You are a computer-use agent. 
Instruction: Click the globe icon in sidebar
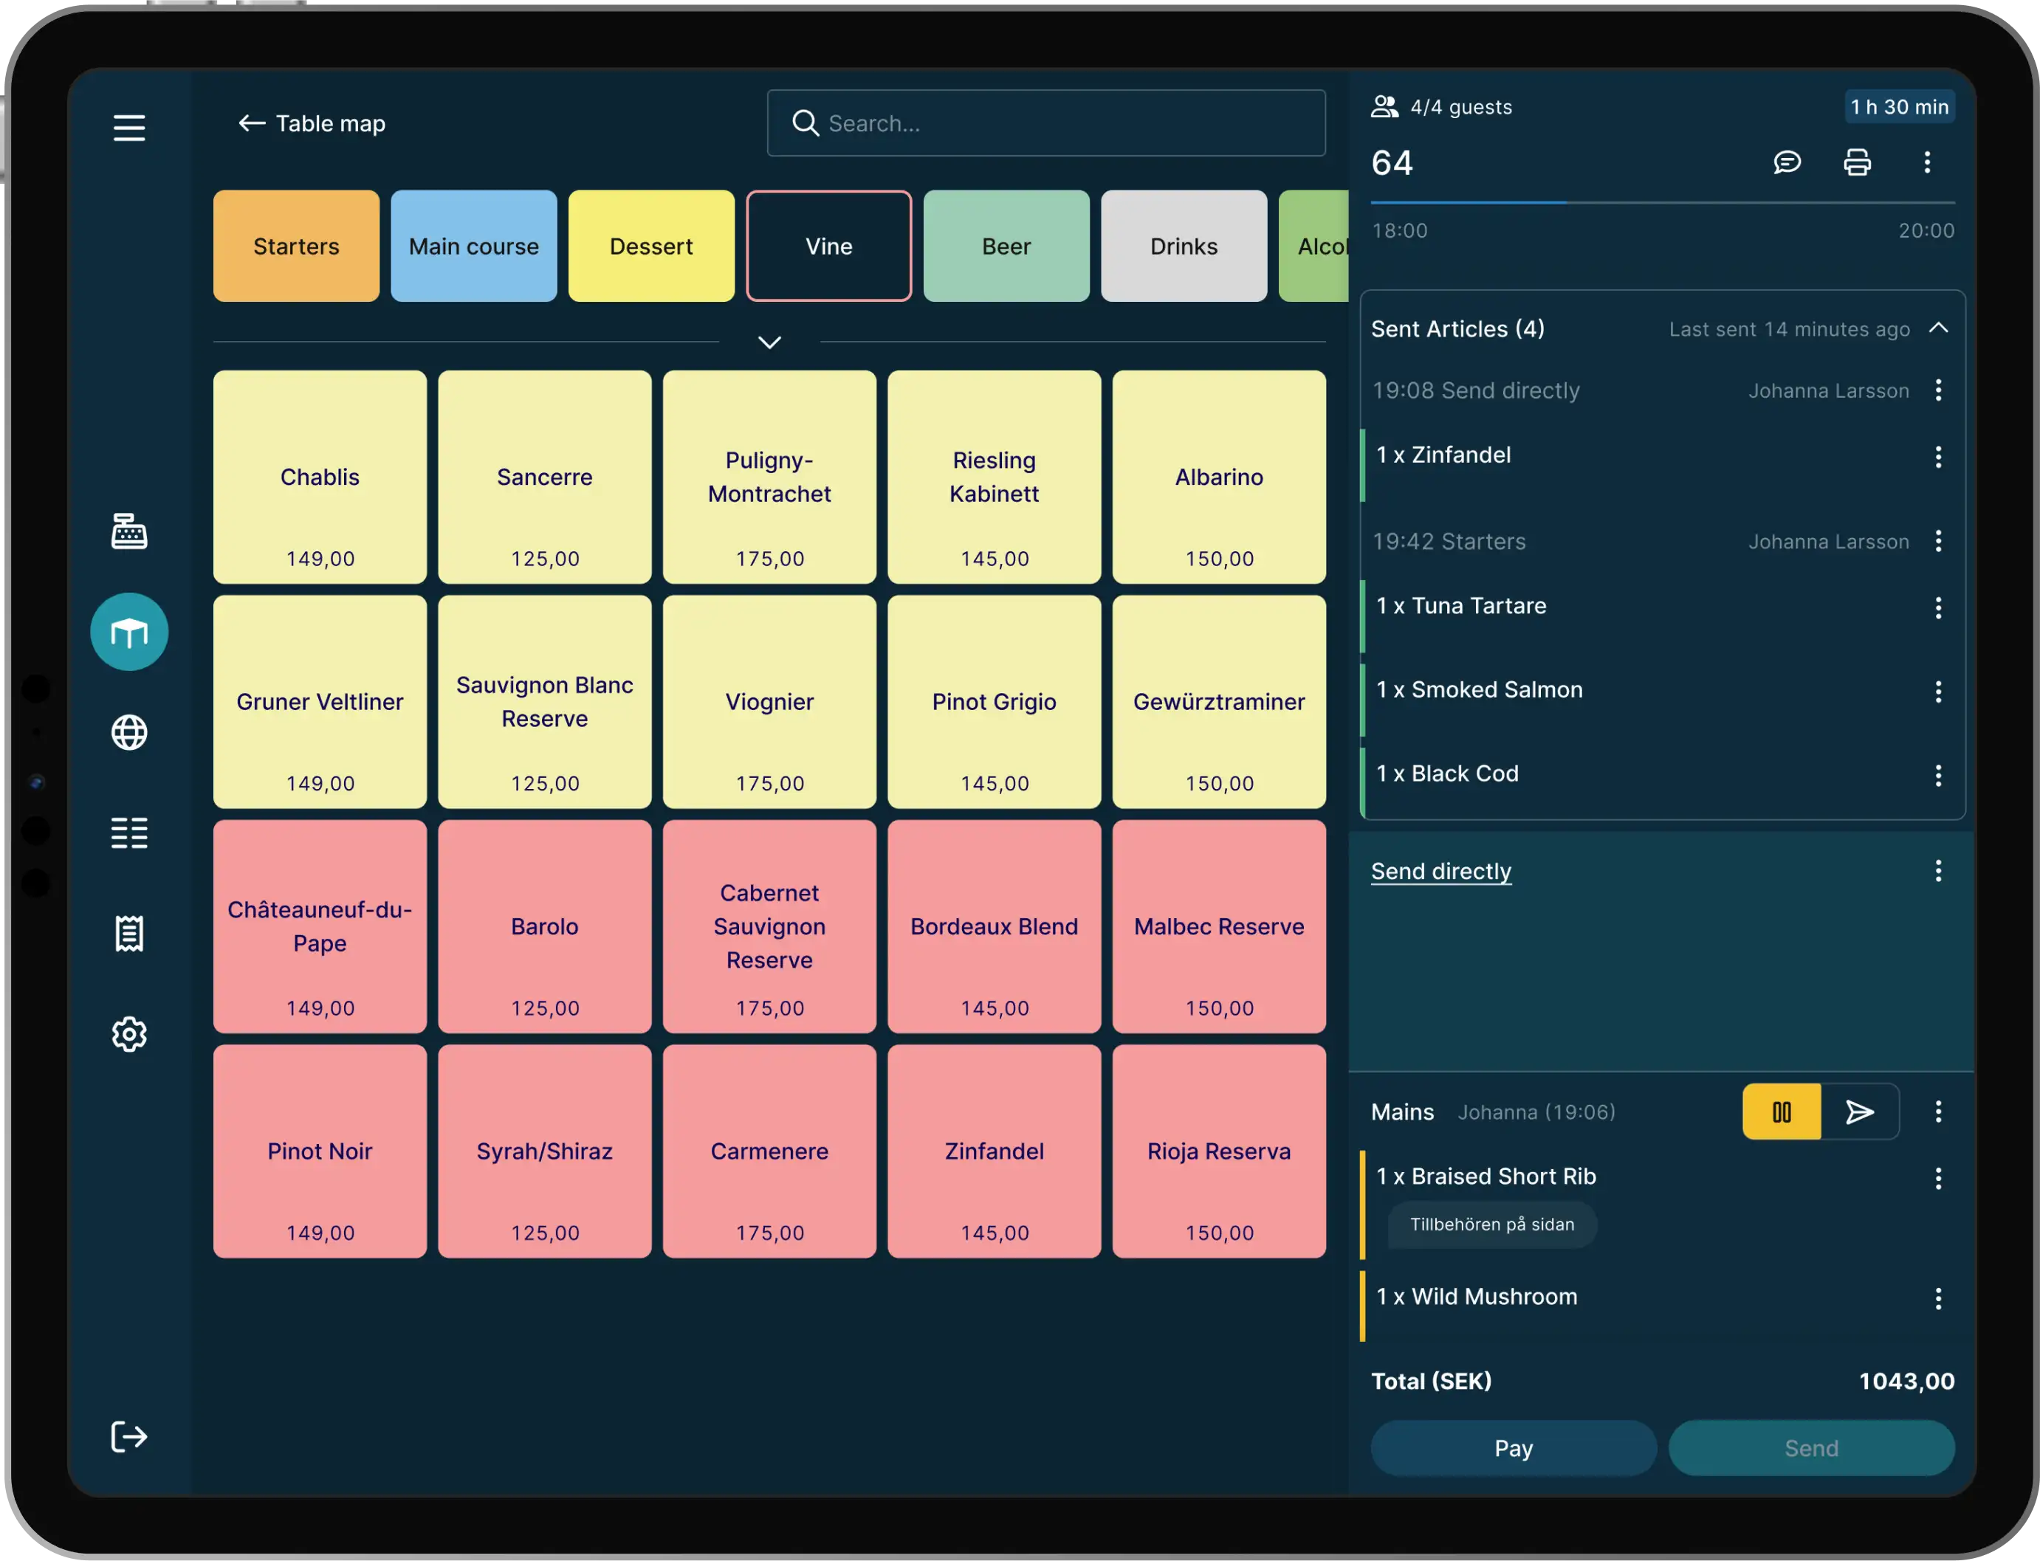pyautogui.click(x=129, y=732)
